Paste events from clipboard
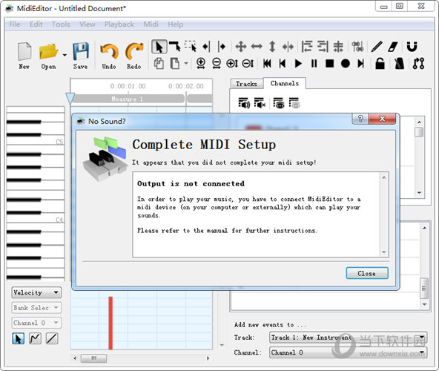 (175, 64)
